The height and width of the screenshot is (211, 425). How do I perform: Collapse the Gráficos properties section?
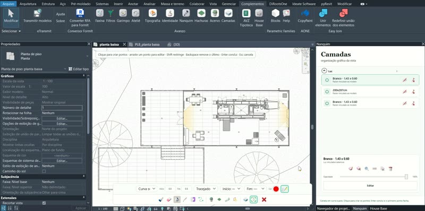tap(84, 76)
